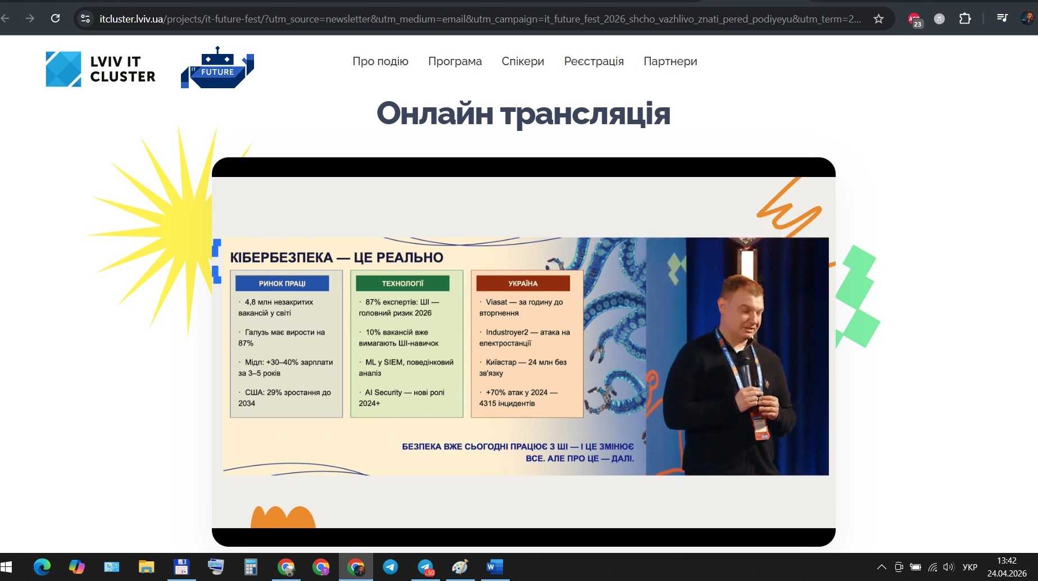Go to the Програма section
This screenshot has height=581, width=1038.
[455, 61]
